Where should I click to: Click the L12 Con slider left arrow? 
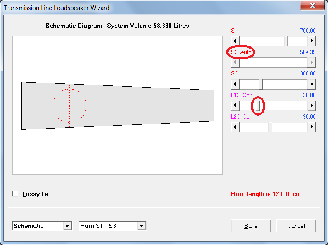[x=235, y=106]
